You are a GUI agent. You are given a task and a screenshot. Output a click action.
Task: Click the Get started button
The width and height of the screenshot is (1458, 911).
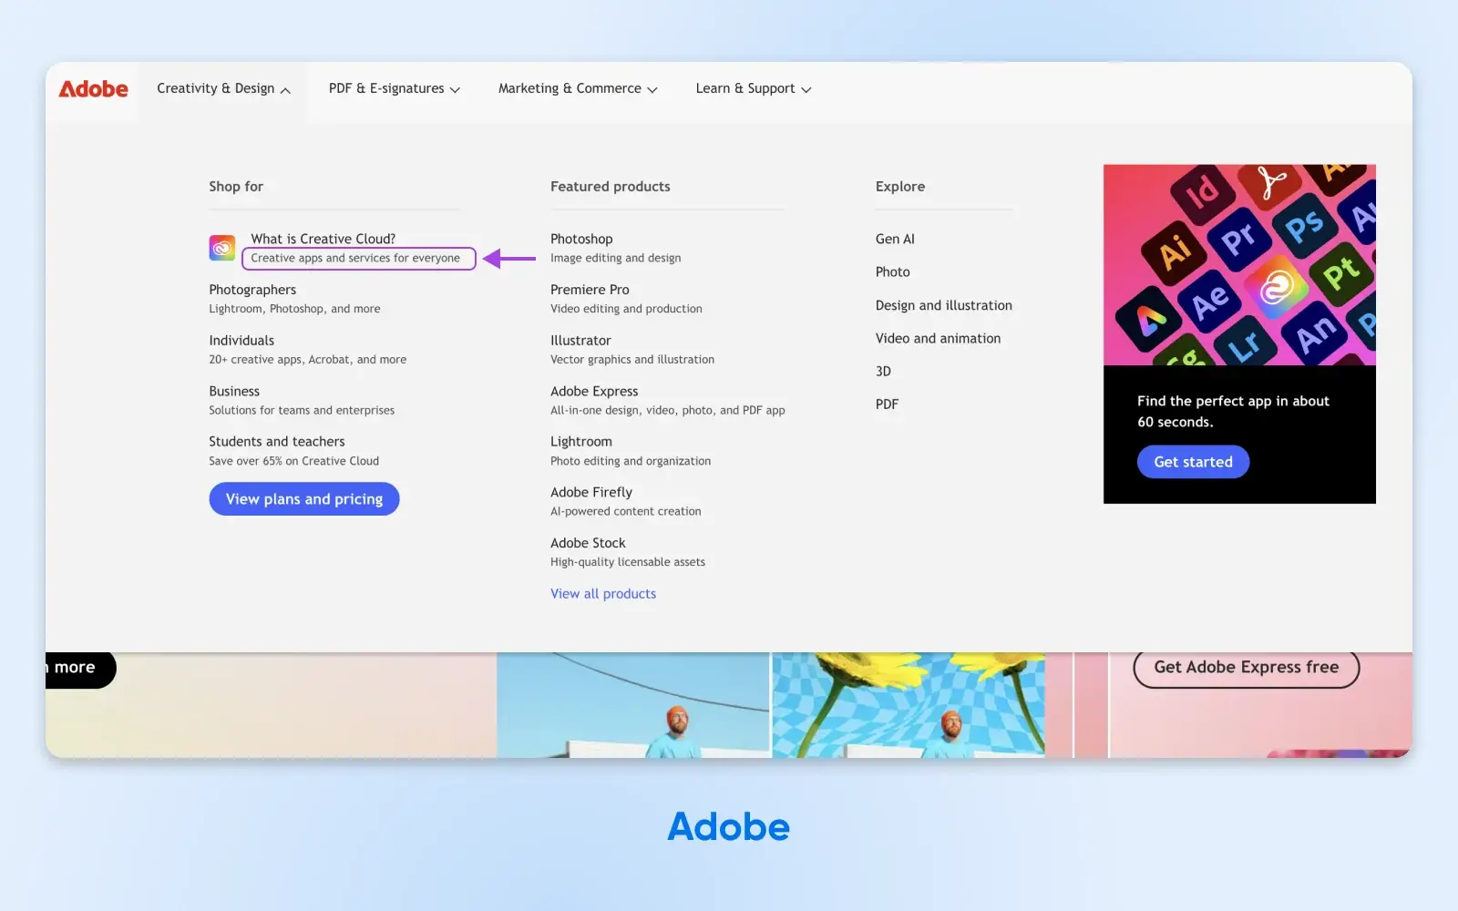tap(1193, 462)
